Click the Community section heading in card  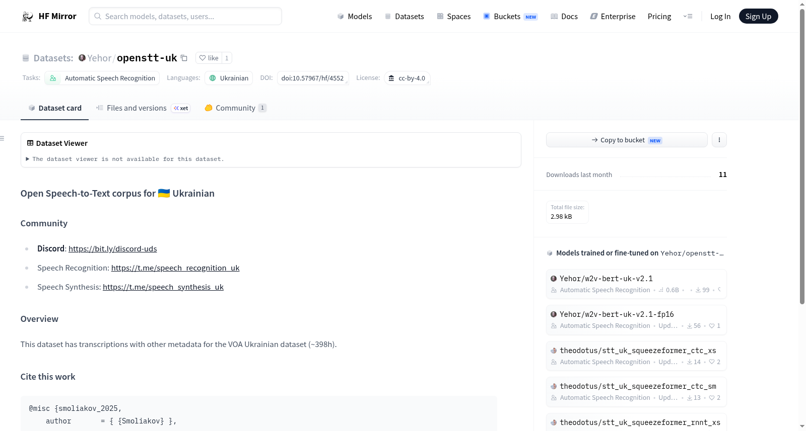click(x=44, y=223)
